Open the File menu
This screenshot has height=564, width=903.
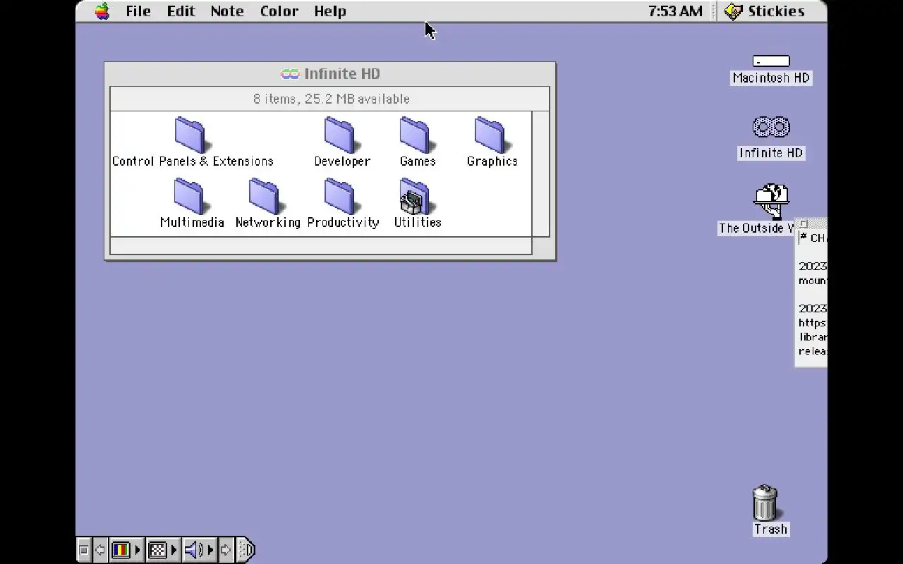(x=138, y=11)
